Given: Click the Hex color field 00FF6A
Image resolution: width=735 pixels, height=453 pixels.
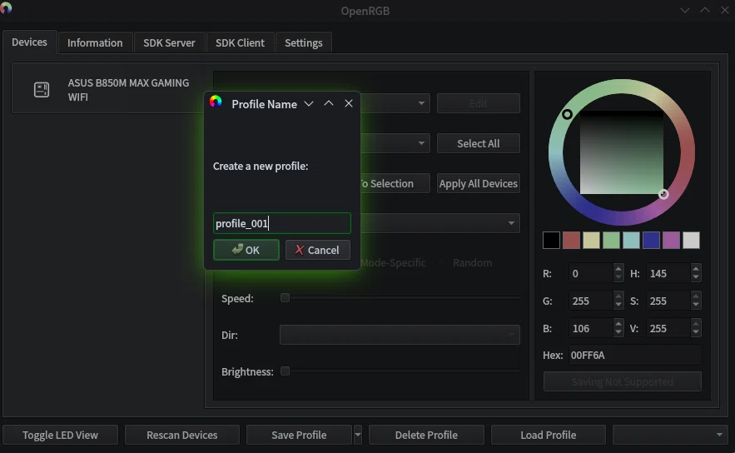Looking at the screenshot, I should coord(635,355).
